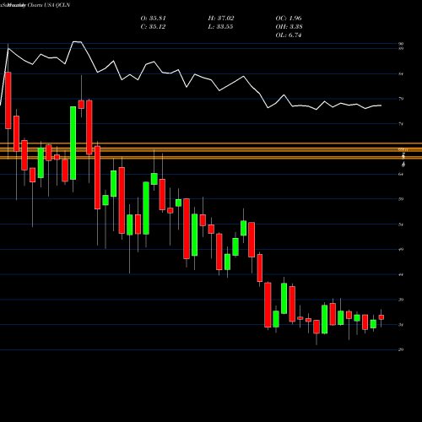Screen dimensions: 422x422
Task: Click the 'OC: 1.96' value
Action: (289, 19)
